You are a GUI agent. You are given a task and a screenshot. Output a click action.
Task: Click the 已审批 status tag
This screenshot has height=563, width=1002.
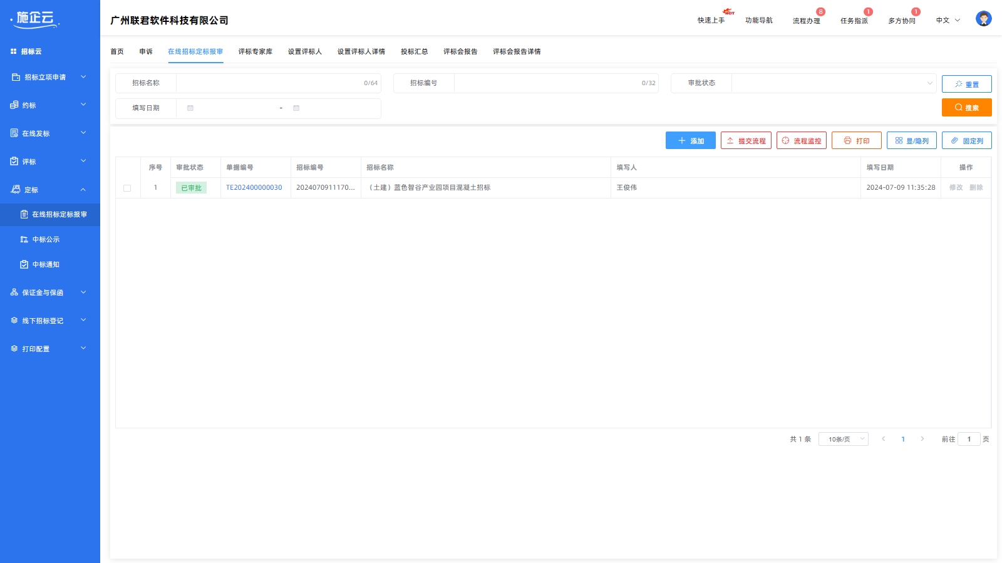tap(191, 188)
